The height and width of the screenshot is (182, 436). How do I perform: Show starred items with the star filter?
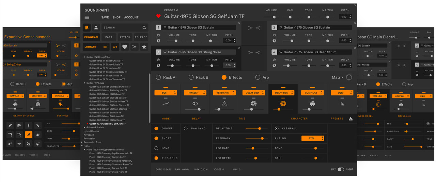144,47
